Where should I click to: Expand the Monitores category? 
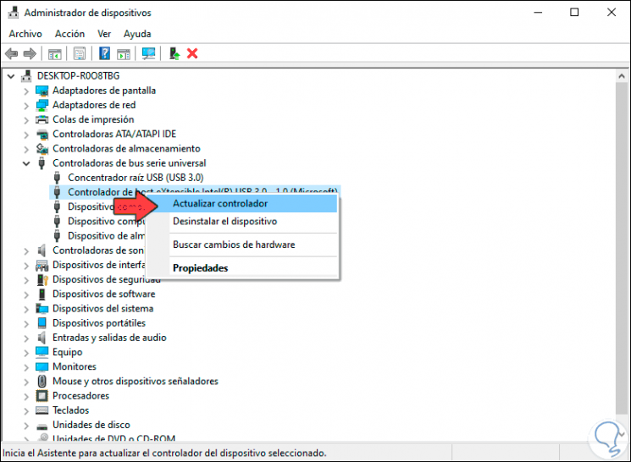coord(26,367)
